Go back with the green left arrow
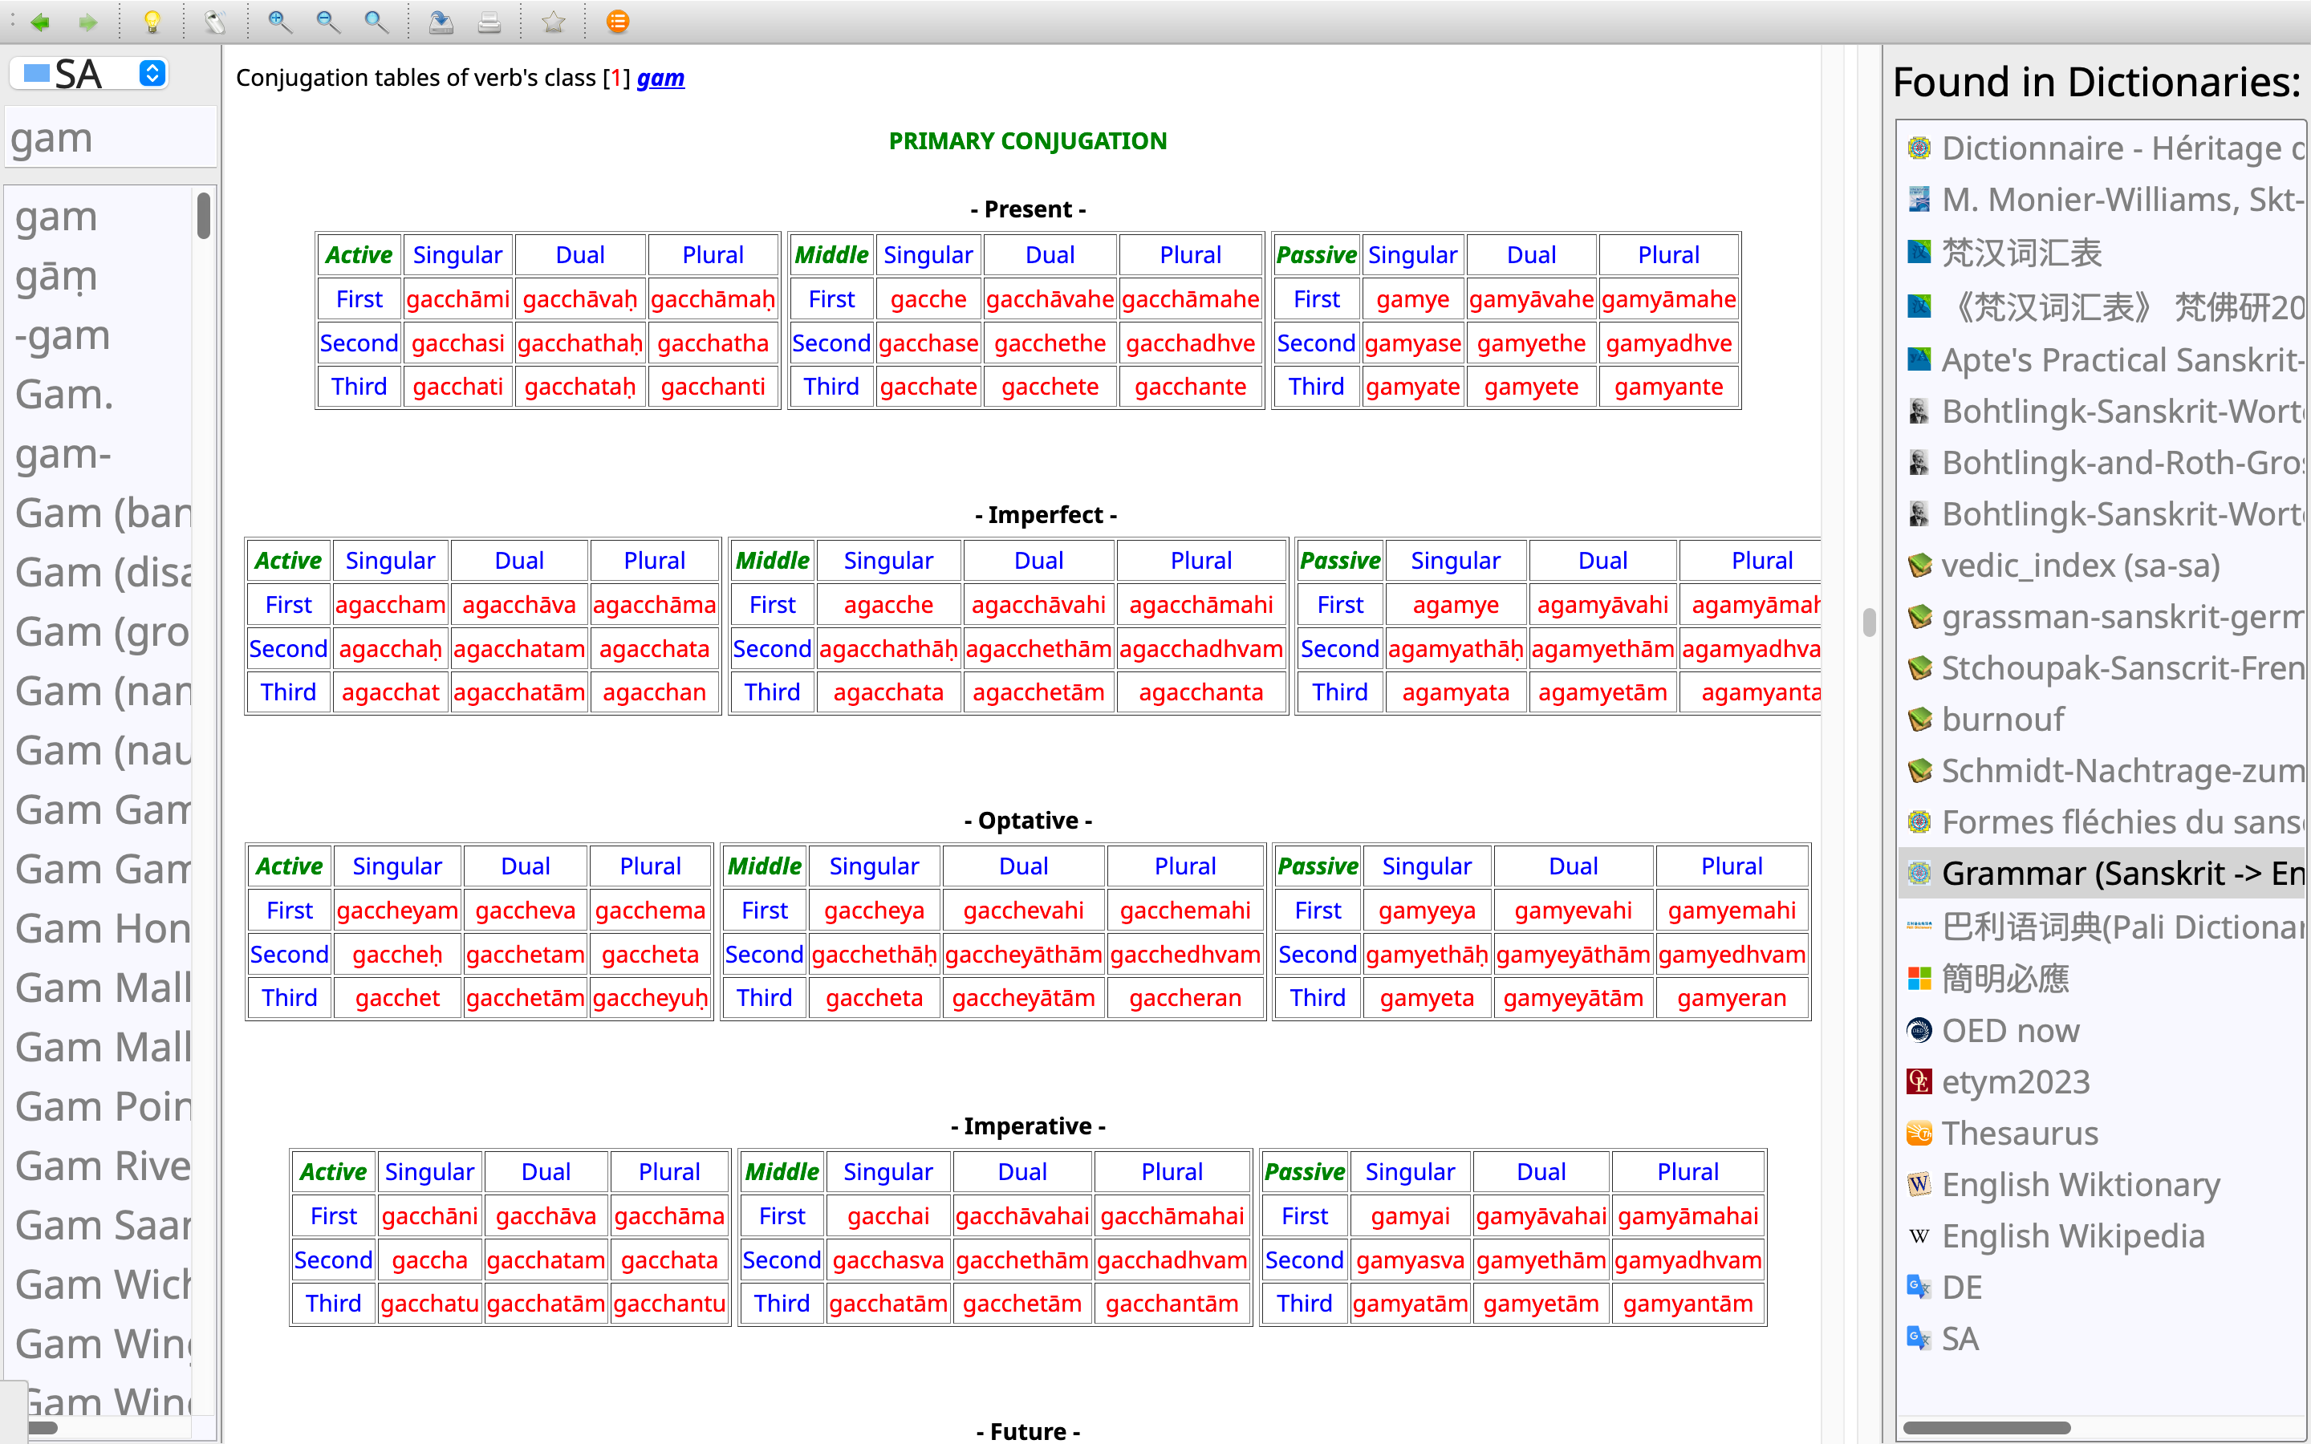Viewport: 2311px width, 1444px height. click(x=40, y=21)
